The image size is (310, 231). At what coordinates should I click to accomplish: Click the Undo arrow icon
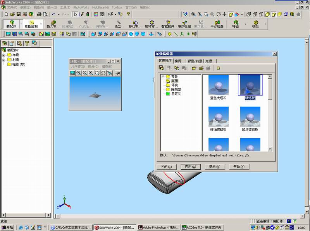click(53, 14)
